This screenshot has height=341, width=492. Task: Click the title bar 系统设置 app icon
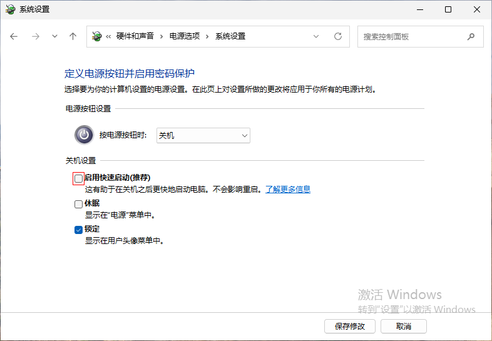coord(10,9)
